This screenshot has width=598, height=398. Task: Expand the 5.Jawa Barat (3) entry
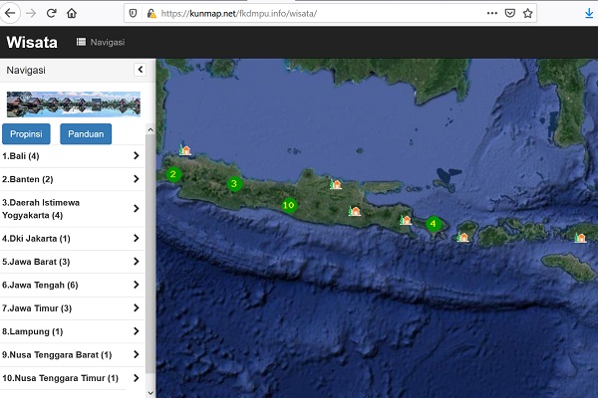pos(72,262)
